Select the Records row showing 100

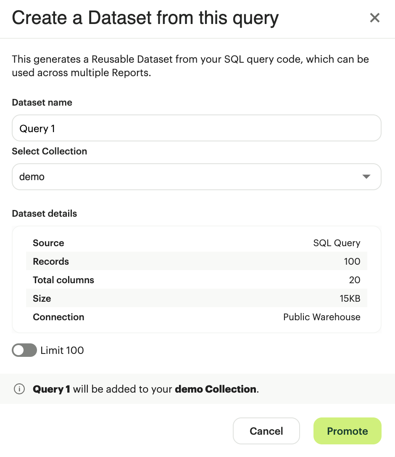click(196, 261)
